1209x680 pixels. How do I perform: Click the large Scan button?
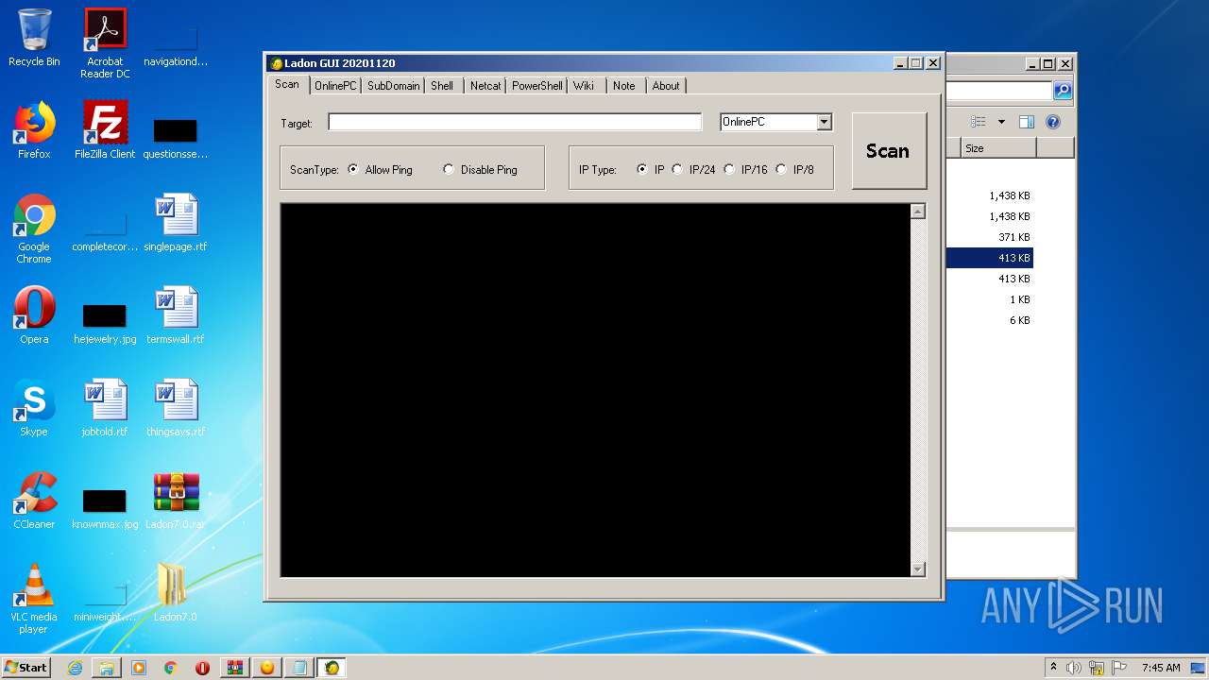[888, 151]
